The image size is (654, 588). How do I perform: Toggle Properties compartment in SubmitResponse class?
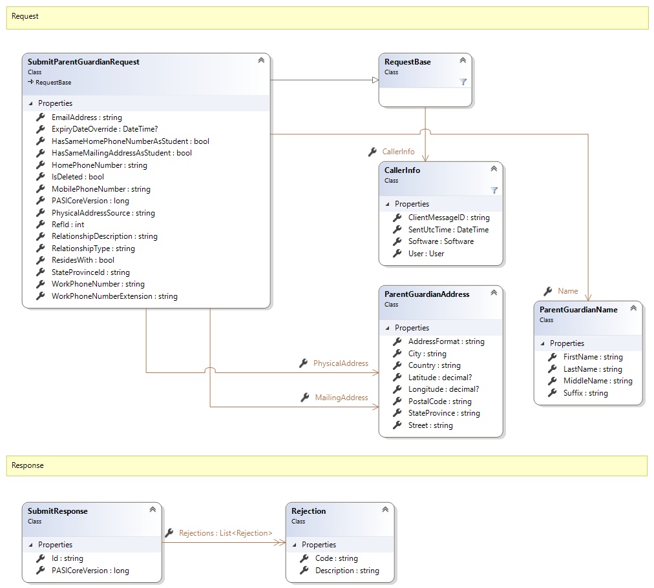click(x=29, y=545)
